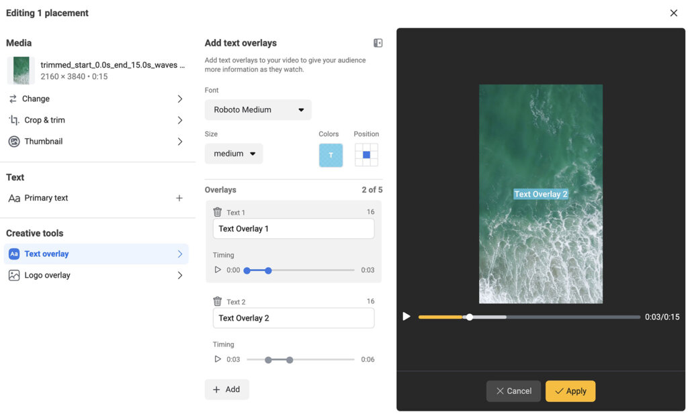The height and width of the screenshot is (416, 688).
Task: Select the Text overlay creative tool
Action: pos(46,254)
